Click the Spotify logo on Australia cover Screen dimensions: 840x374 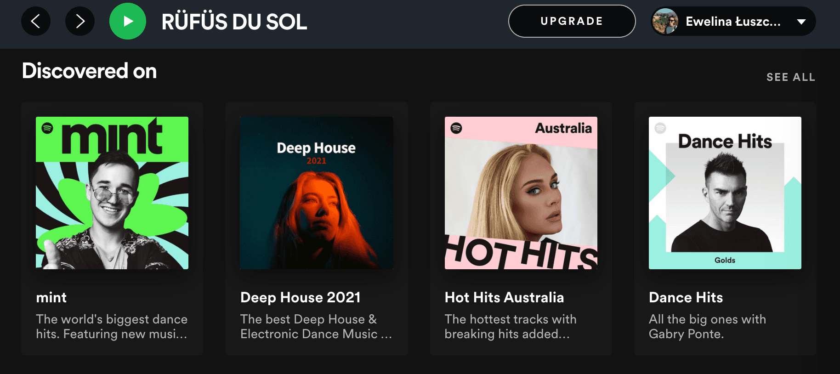456,128
